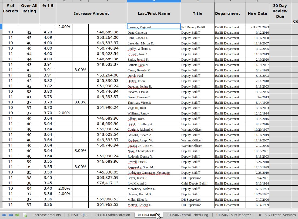Select the 'Rowell, Eric F.' cell
Screen dimensions: 298x219
154,162
